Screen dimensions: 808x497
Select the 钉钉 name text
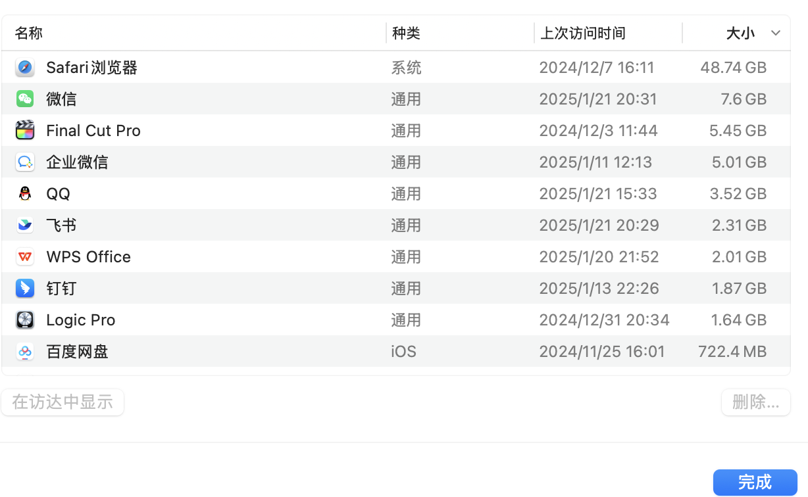click(x=61, y=289)
